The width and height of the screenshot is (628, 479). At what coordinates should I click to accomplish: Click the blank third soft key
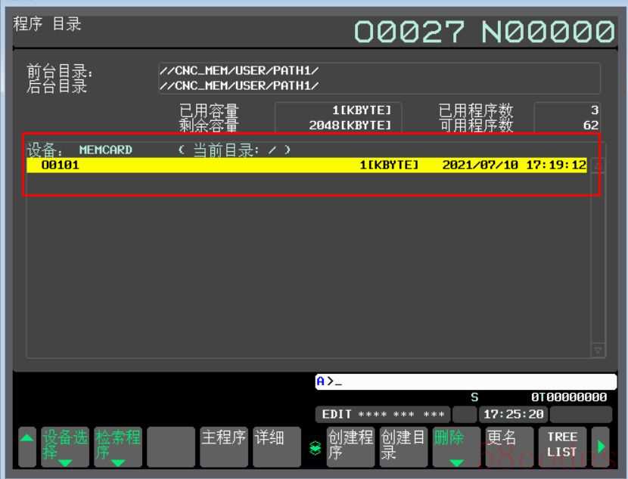coord(170,447)
